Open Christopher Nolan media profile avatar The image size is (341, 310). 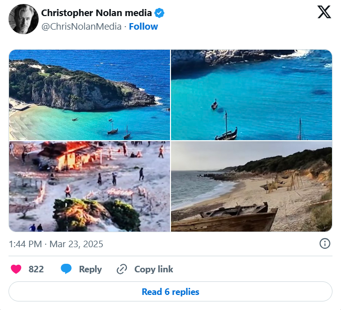(24, 19)
